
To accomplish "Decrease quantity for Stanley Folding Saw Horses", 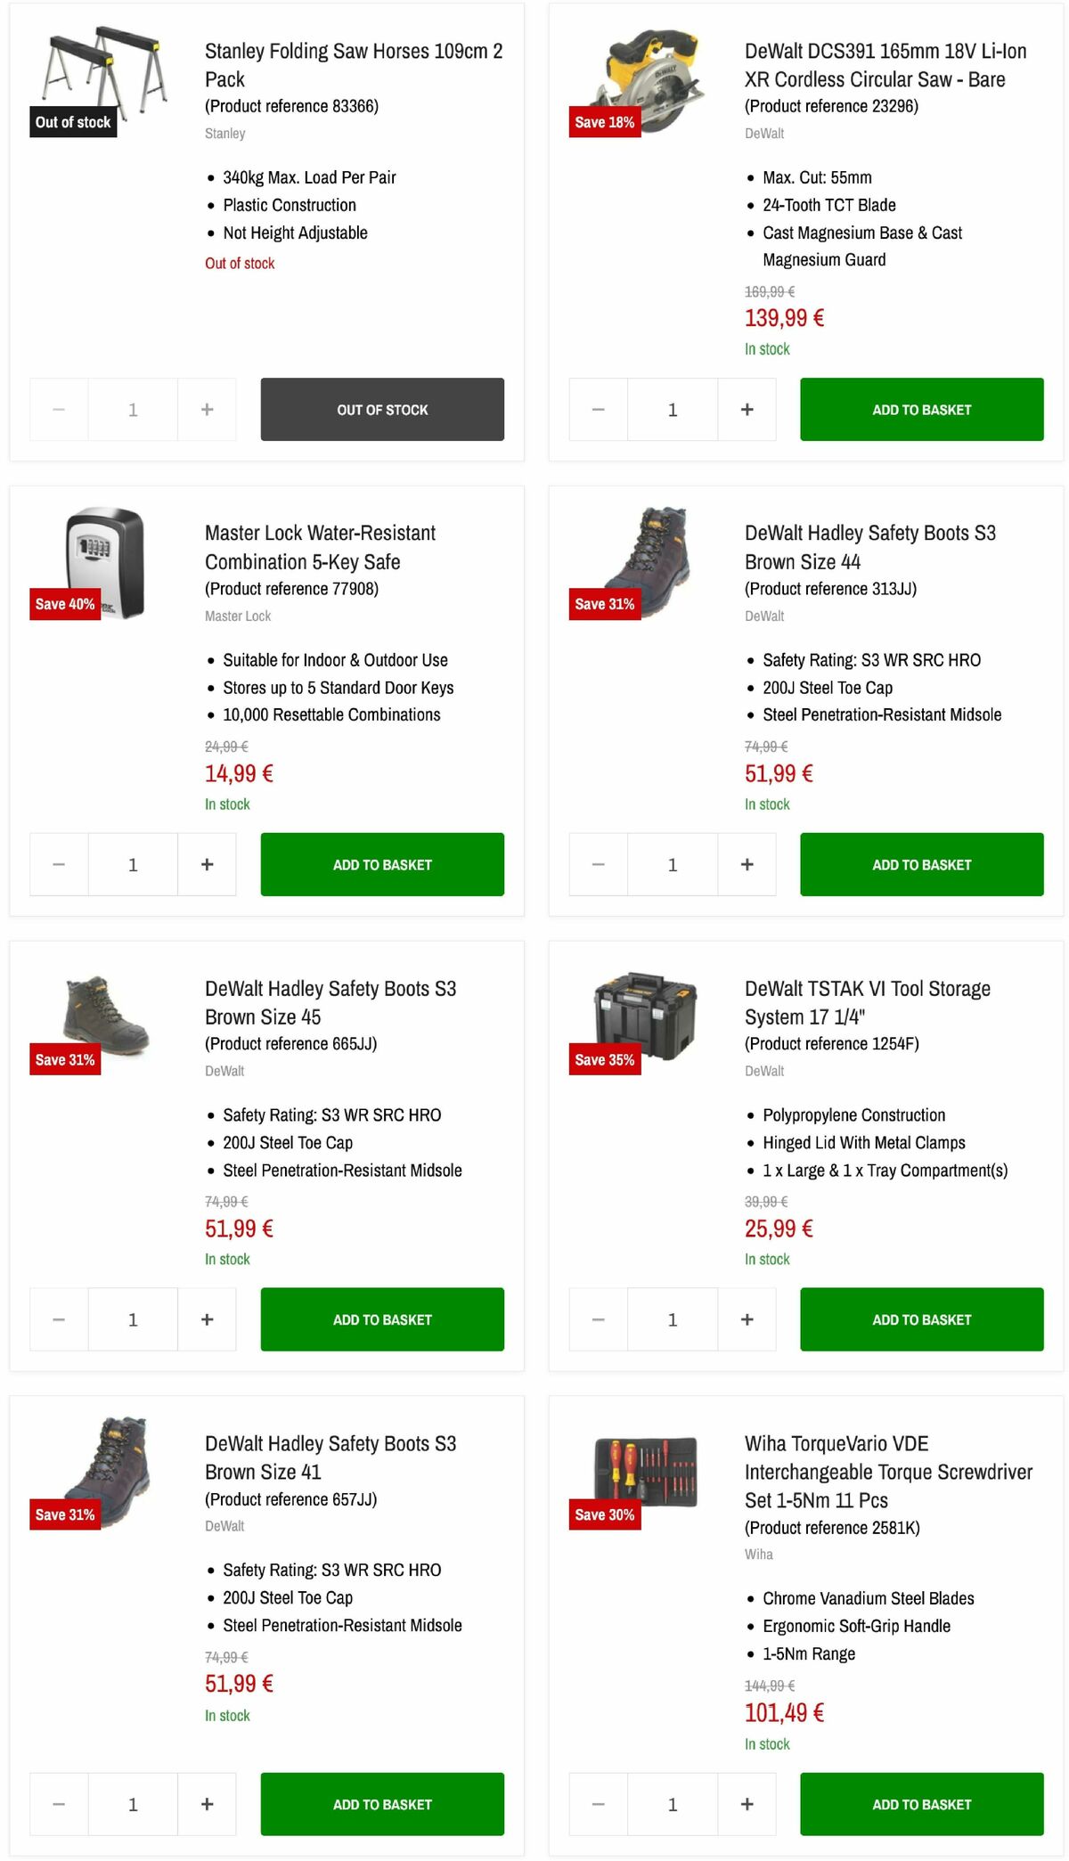I will point(58,409).
